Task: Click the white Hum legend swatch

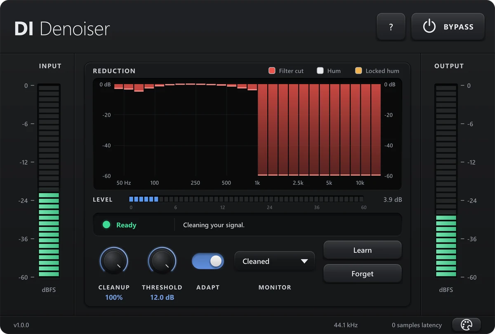Action: tap(320, 71)
